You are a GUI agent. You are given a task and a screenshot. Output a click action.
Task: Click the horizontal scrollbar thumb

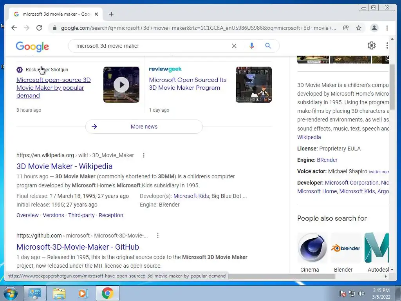click(x=281, y=276)
